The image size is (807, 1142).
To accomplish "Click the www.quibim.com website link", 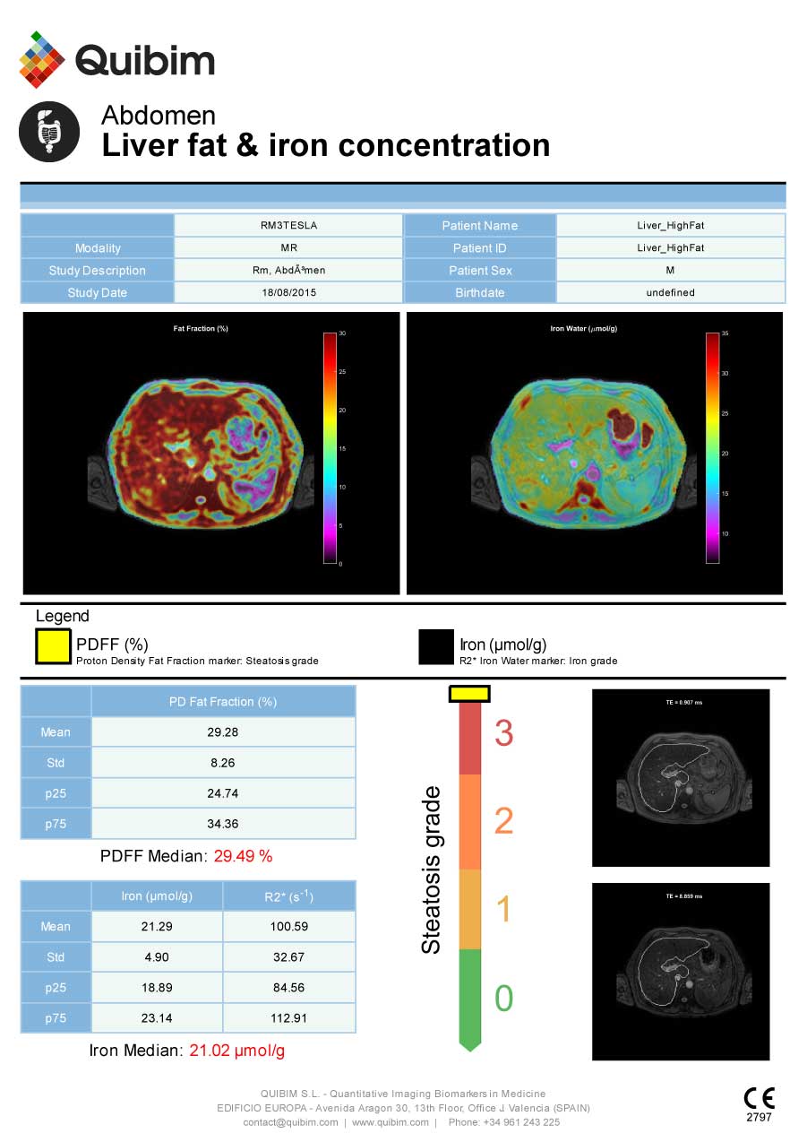I will [x=391, y=1122].
